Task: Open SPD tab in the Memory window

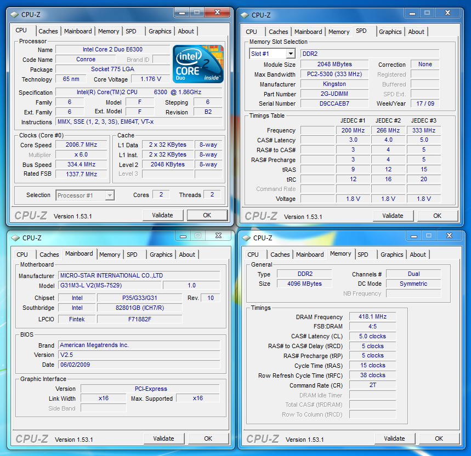Action: click(x=363, y=255)
